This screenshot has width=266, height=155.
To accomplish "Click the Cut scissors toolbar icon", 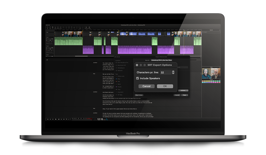I will coord(64,27).
